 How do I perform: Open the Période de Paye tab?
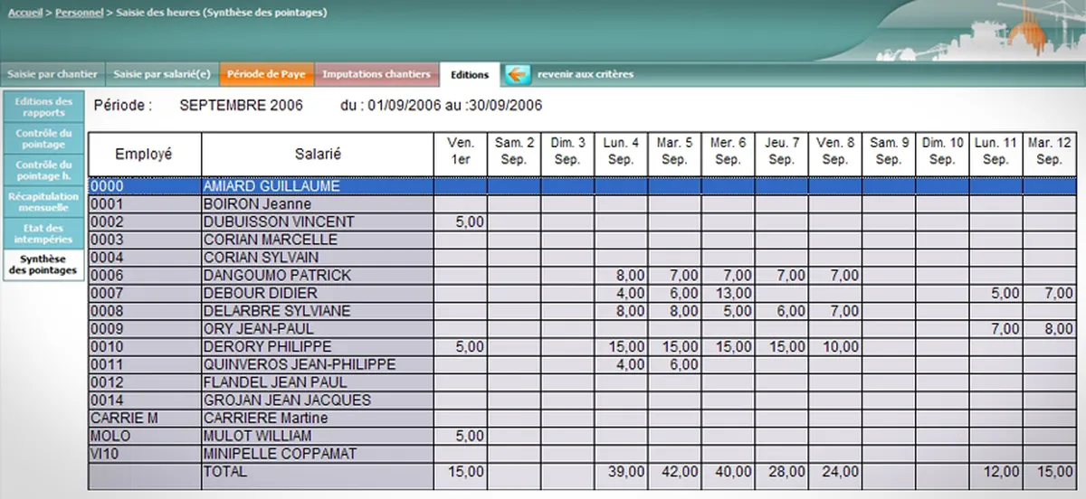(266, 74)
